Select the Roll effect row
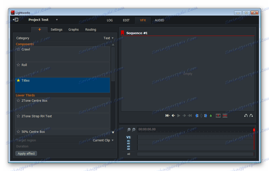 coord(62,70)
